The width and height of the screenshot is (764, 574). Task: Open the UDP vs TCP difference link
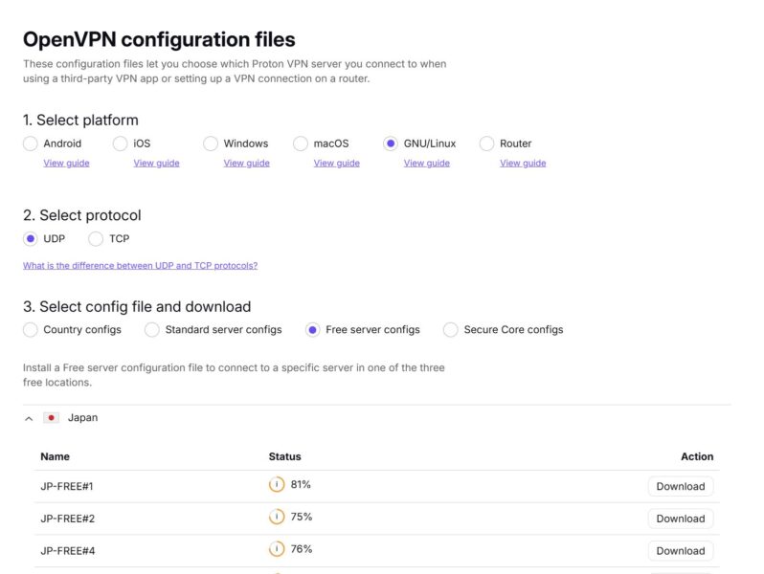coord(140,266)
